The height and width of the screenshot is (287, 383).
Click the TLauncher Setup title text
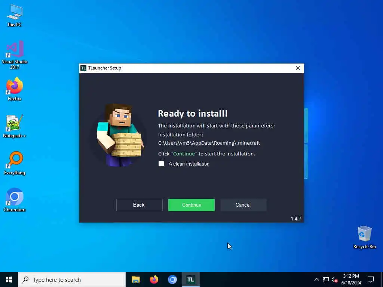pos(105,68)
